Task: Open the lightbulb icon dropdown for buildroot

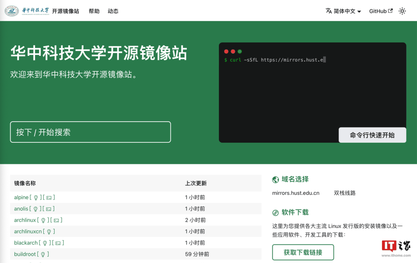Action: coord(43,254)
